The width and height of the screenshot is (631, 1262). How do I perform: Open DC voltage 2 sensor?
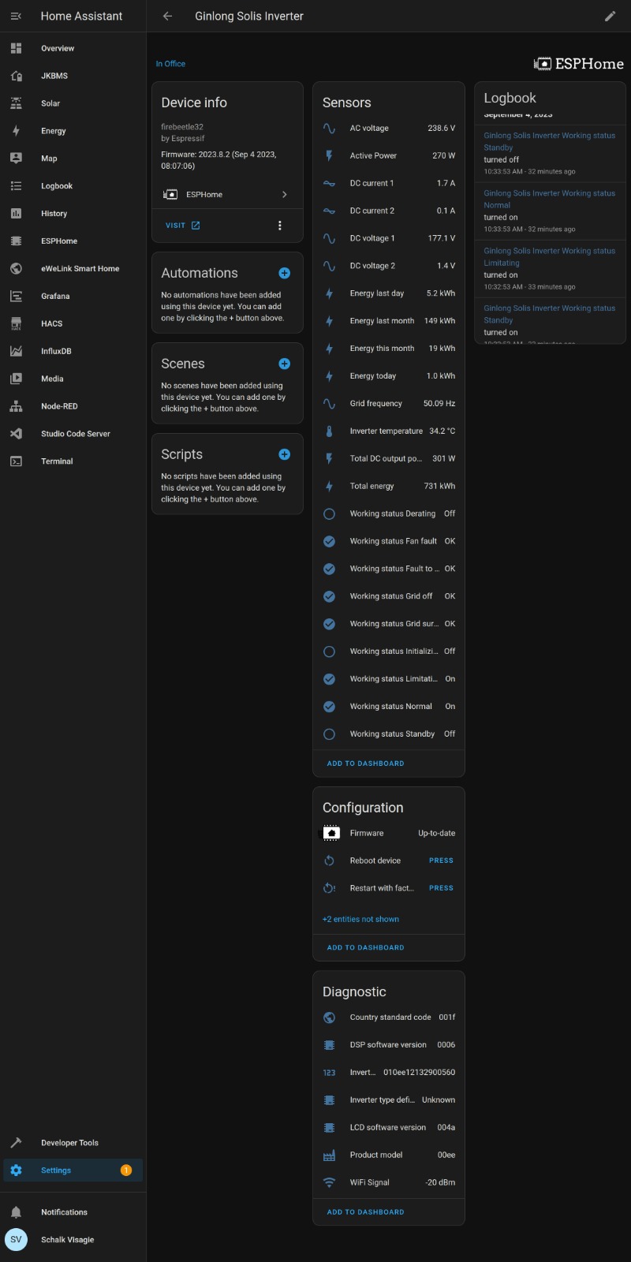pos(389,266)
